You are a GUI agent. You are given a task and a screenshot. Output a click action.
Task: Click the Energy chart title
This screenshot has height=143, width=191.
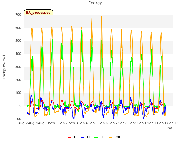click(95, 3)
